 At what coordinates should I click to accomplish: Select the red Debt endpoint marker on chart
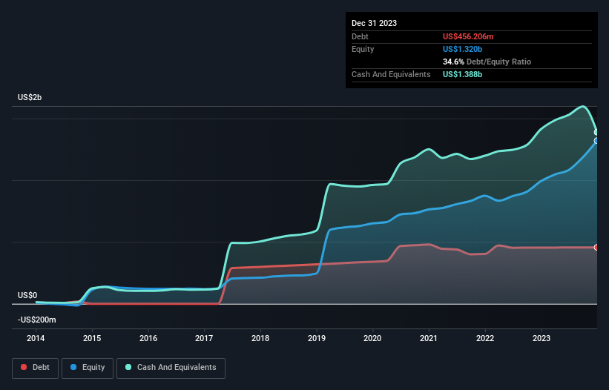pyautogui.click(x=596, y=248)
